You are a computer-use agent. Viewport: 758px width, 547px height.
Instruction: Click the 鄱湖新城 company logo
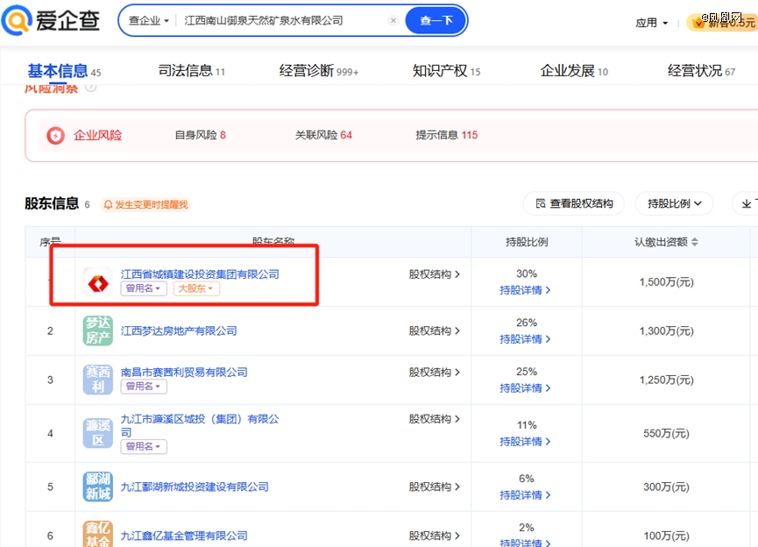pyautogui.click(x=97, y=487)
